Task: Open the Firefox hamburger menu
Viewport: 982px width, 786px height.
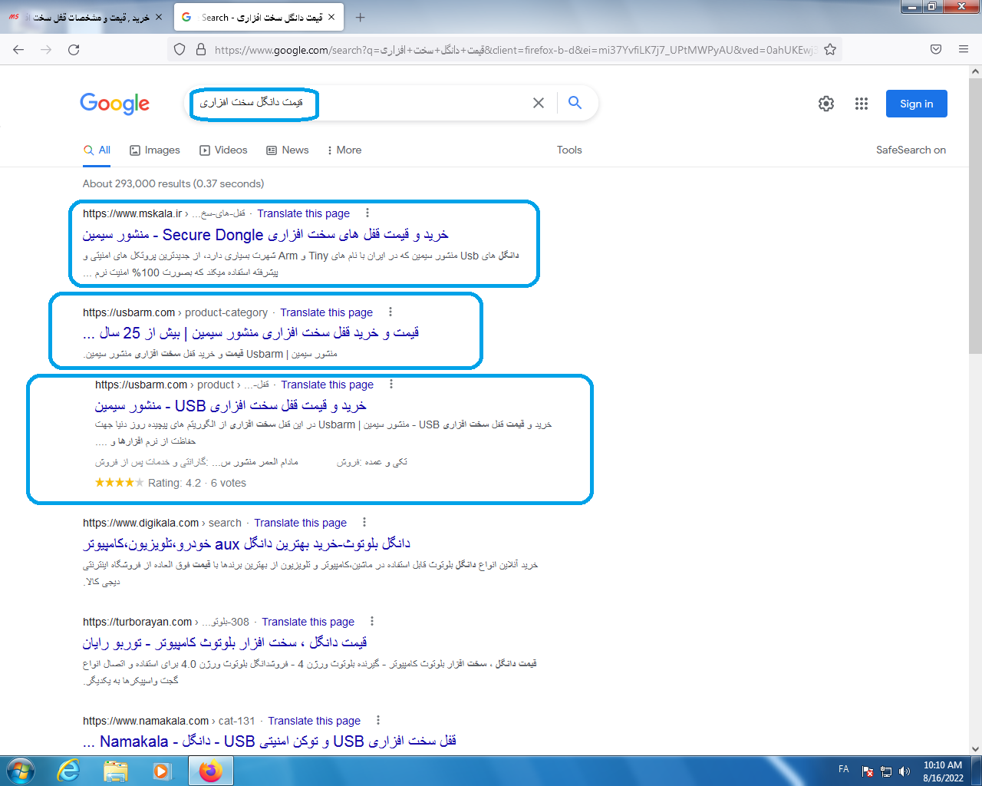Action: click(964, 49)
